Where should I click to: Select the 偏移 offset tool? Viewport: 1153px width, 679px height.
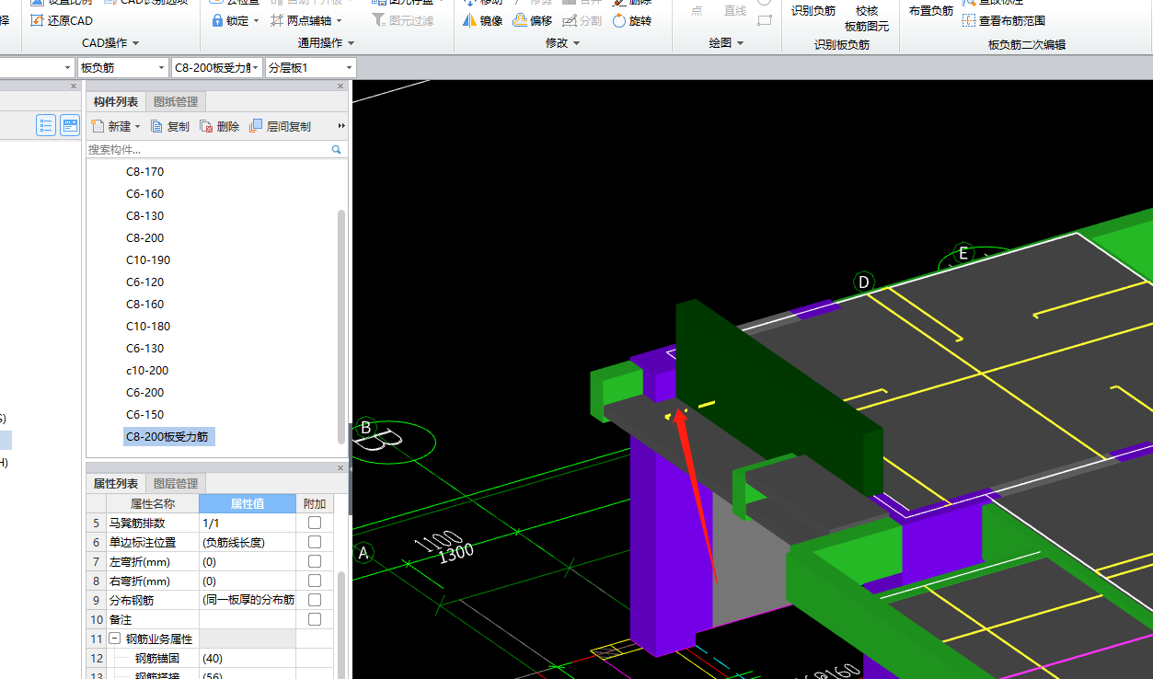533,20
